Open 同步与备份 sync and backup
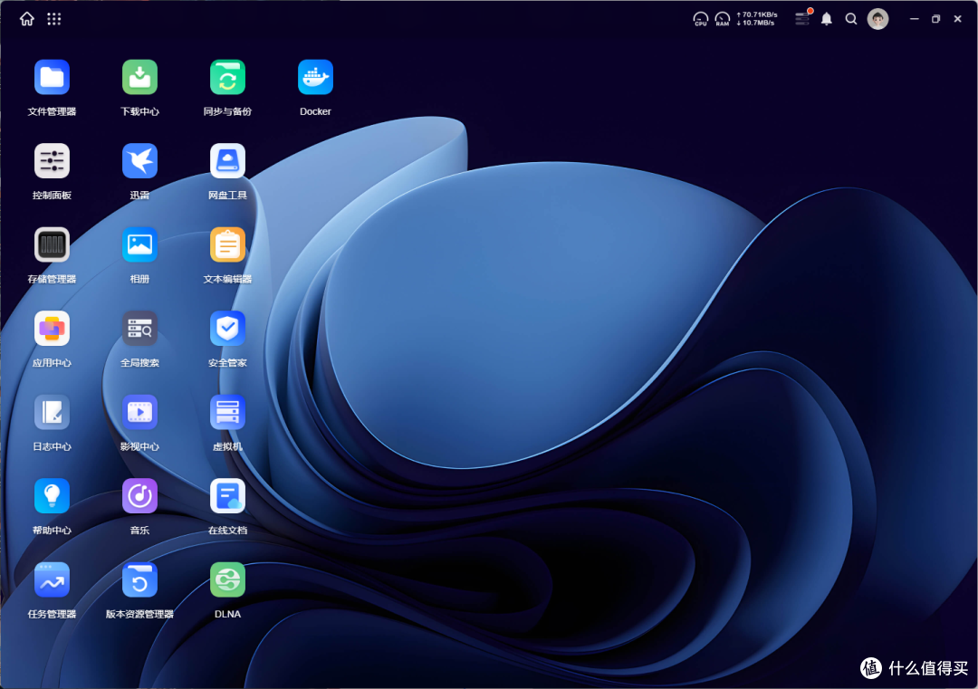Screen dimensions: 978x689 [x=227, y=77]
